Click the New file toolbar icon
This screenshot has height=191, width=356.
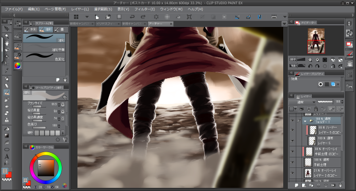coord(97,17)
